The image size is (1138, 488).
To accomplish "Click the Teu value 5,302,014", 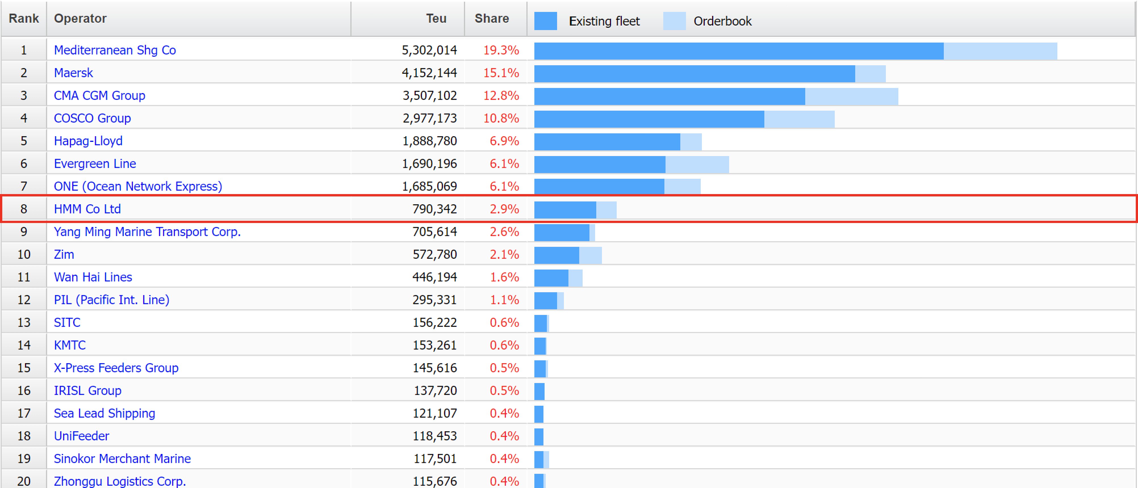I will pyautogui.click(x=429, y=50).
